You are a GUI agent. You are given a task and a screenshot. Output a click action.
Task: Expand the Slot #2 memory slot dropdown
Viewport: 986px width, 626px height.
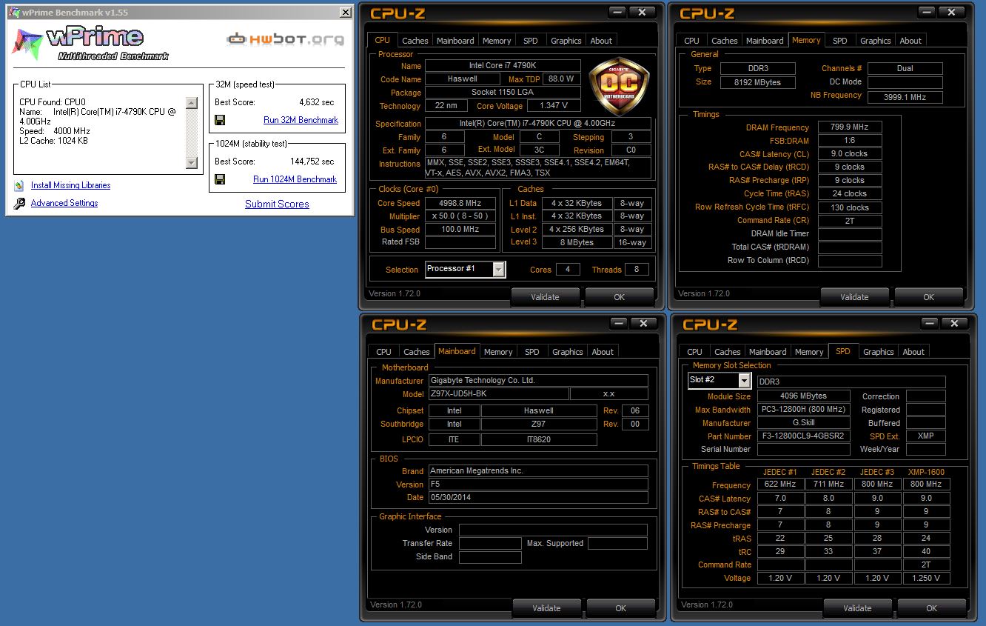tap(744, 381)
